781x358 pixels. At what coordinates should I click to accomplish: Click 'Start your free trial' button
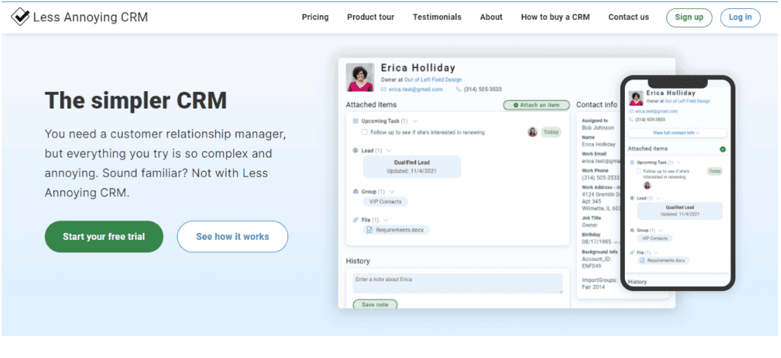point(104,236)
